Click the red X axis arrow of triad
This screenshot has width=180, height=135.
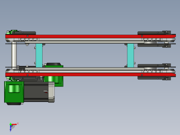coord(14,124)
